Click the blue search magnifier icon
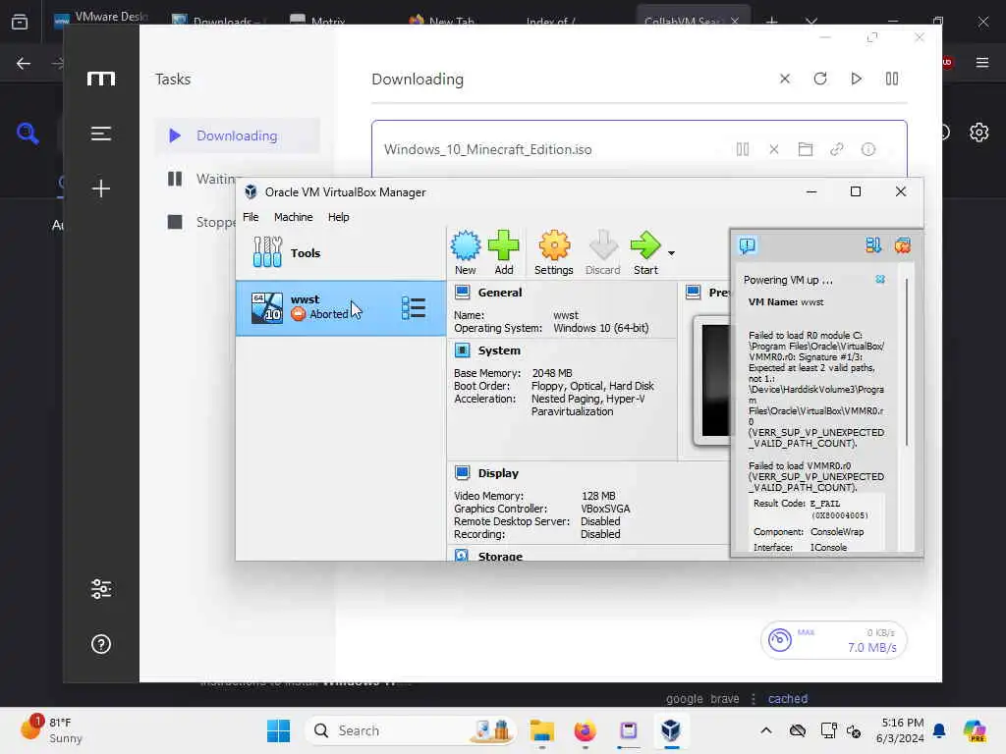 tap(28, 134)
